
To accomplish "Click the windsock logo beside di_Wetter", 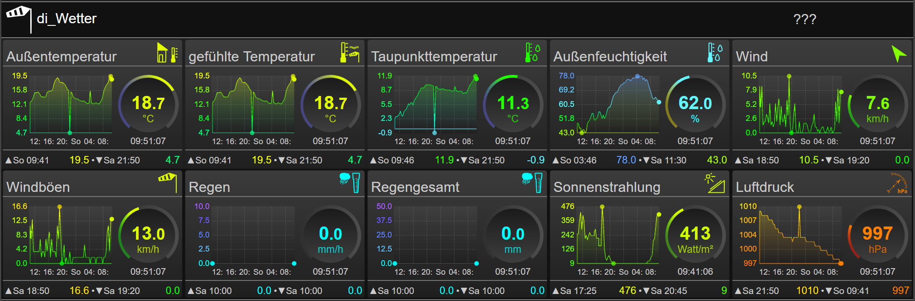I will pyautogui.click(x=18, y=19).
